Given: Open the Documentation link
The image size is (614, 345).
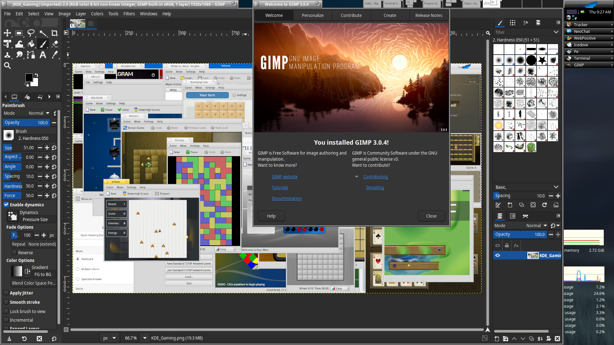Looking at the screenshot, I should coord(287,198).
